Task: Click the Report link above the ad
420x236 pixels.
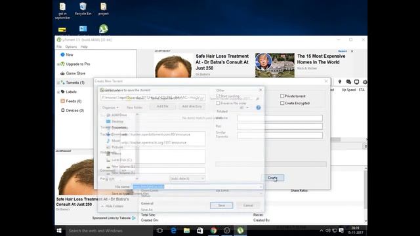Action: click(x=343, y=51)
